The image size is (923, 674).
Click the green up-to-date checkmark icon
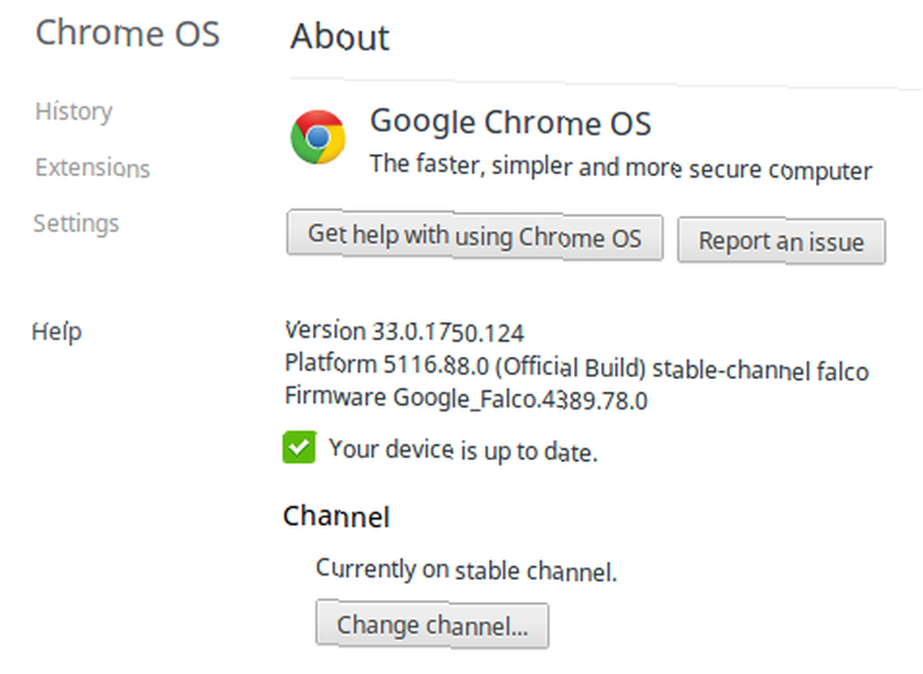299,447
